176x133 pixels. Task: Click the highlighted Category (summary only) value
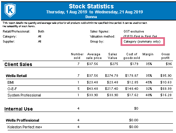(142, 42)
